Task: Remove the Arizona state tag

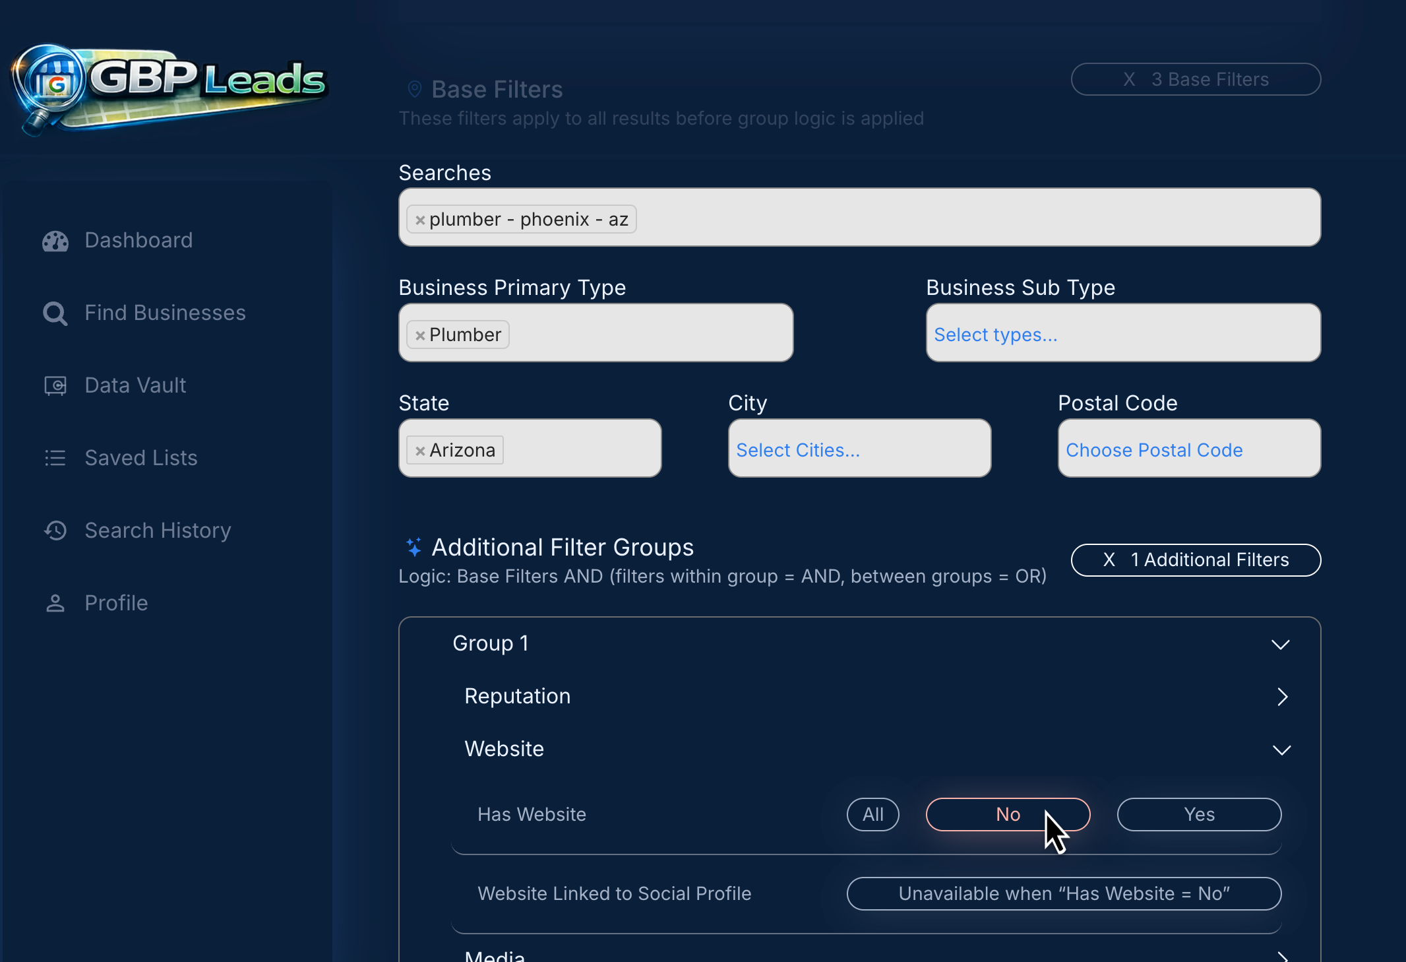Action: (x=420, y=451)
